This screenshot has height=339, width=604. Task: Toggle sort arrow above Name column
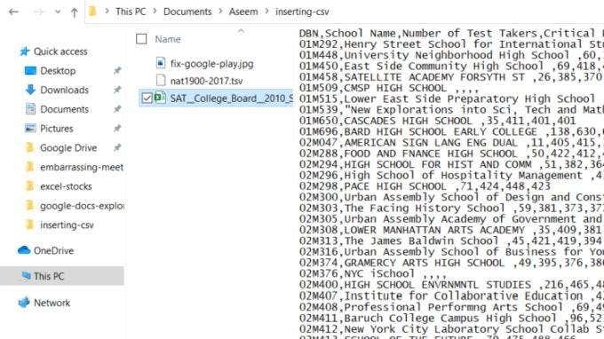click(241, 31)
